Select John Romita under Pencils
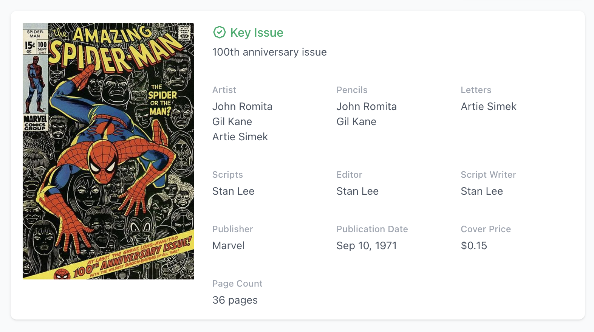This screenshot has width=594, height=332. pos(367,107)
